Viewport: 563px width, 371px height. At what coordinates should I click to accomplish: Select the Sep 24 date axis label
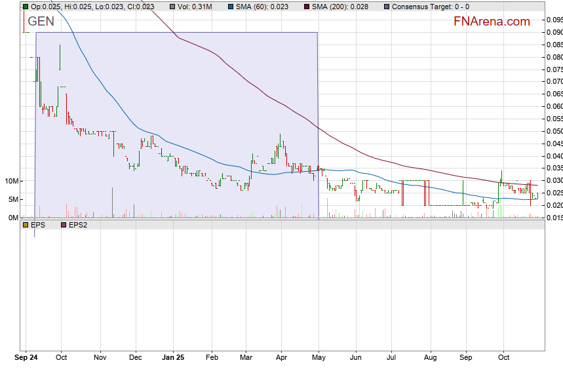coord(26,359)
